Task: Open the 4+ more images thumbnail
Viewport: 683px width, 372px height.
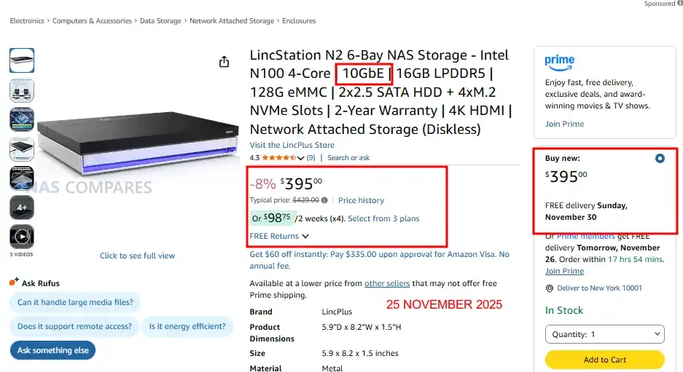Action: (21, 207)
